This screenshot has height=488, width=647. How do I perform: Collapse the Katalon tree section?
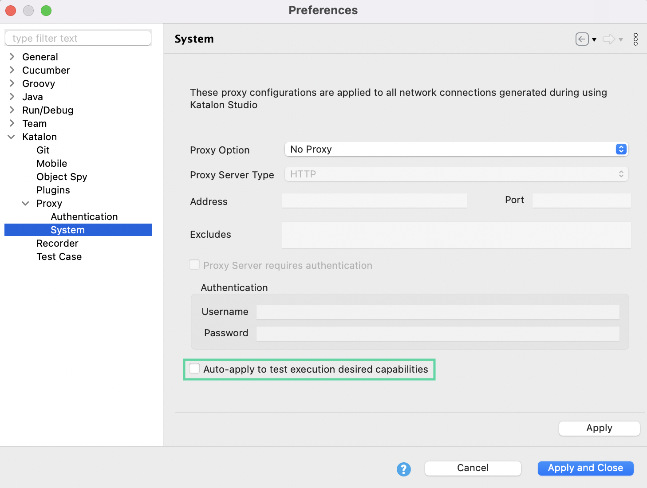[11, 137]
